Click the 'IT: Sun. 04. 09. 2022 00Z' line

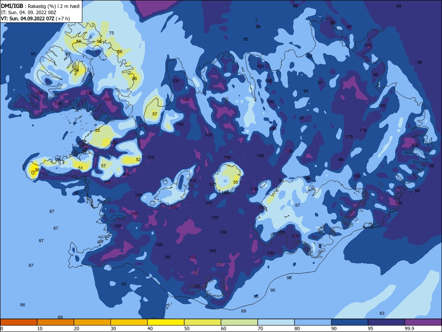29,12
